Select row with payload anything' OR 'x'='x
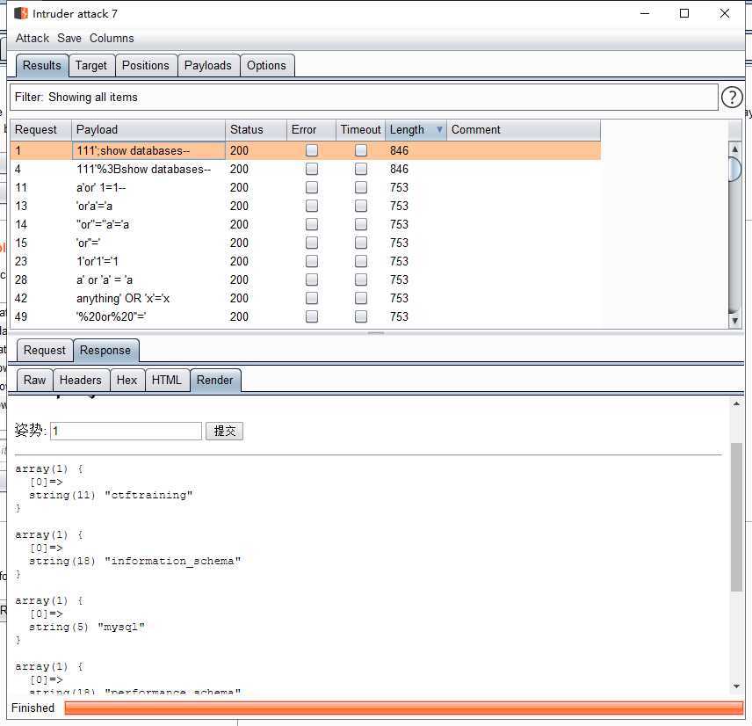The width and height of the screenshot is (752, 726). 305,299
